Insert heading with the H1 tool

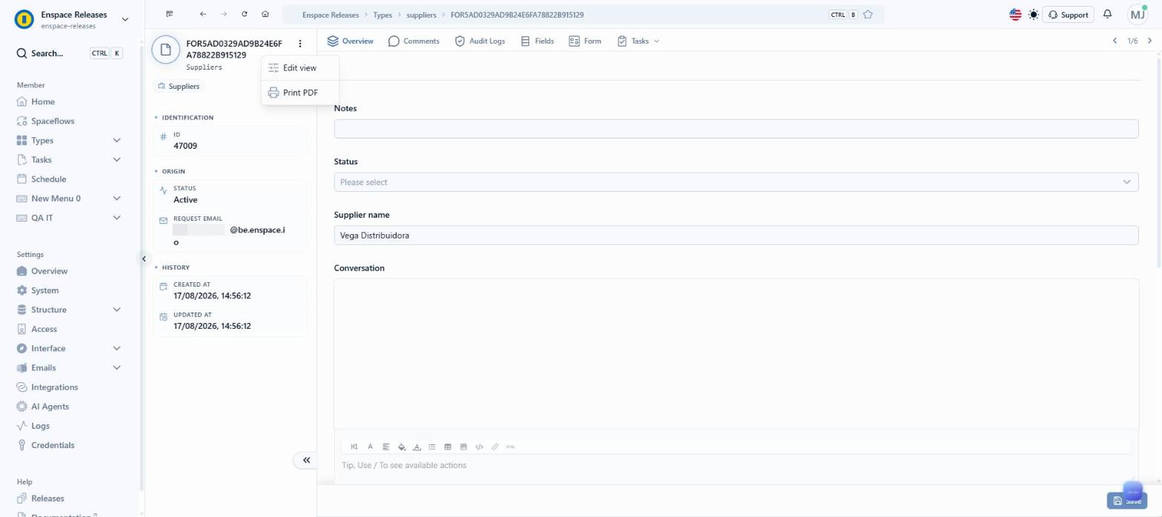coord(354,447)
